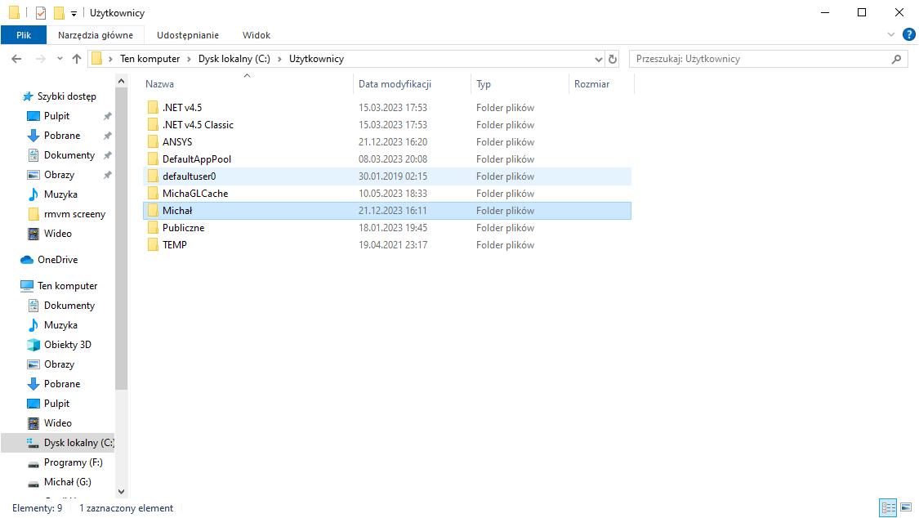Sort files by Data modyfikacji column
The image size is (919, 518).
[x=395, y=84]
